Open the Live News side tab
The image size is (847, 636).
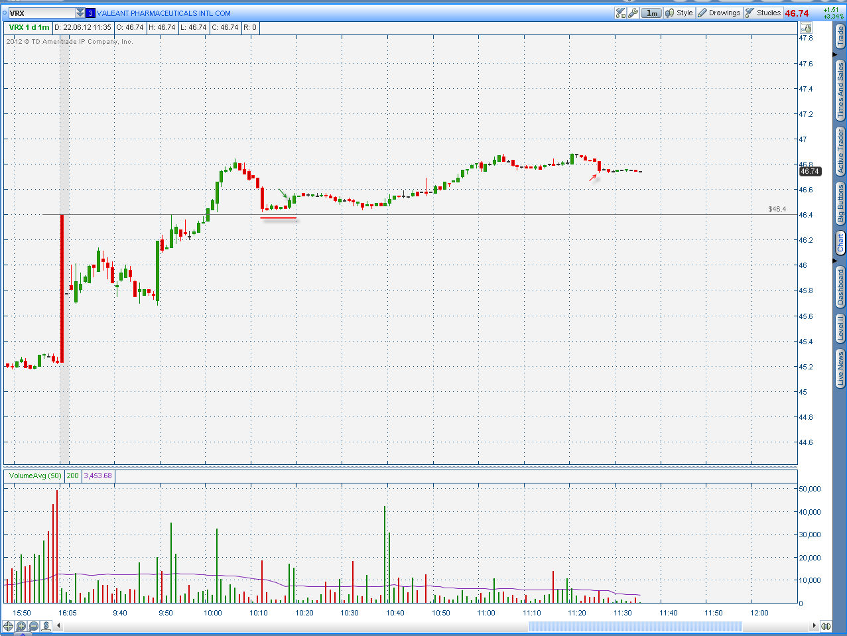coord(840,369)
